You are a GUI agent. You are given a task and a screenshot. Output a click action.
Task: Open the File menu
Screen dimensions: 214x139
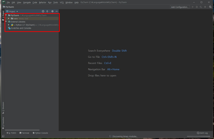tap(8, 2)
